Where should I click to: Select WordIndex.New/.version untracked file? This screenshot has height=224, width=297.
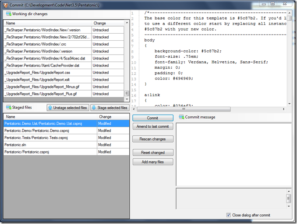(x=64, y=30)
